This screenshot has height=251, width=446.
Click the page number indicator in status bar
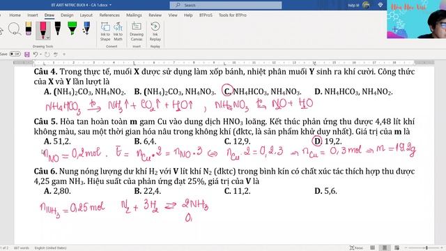(5, 248)
